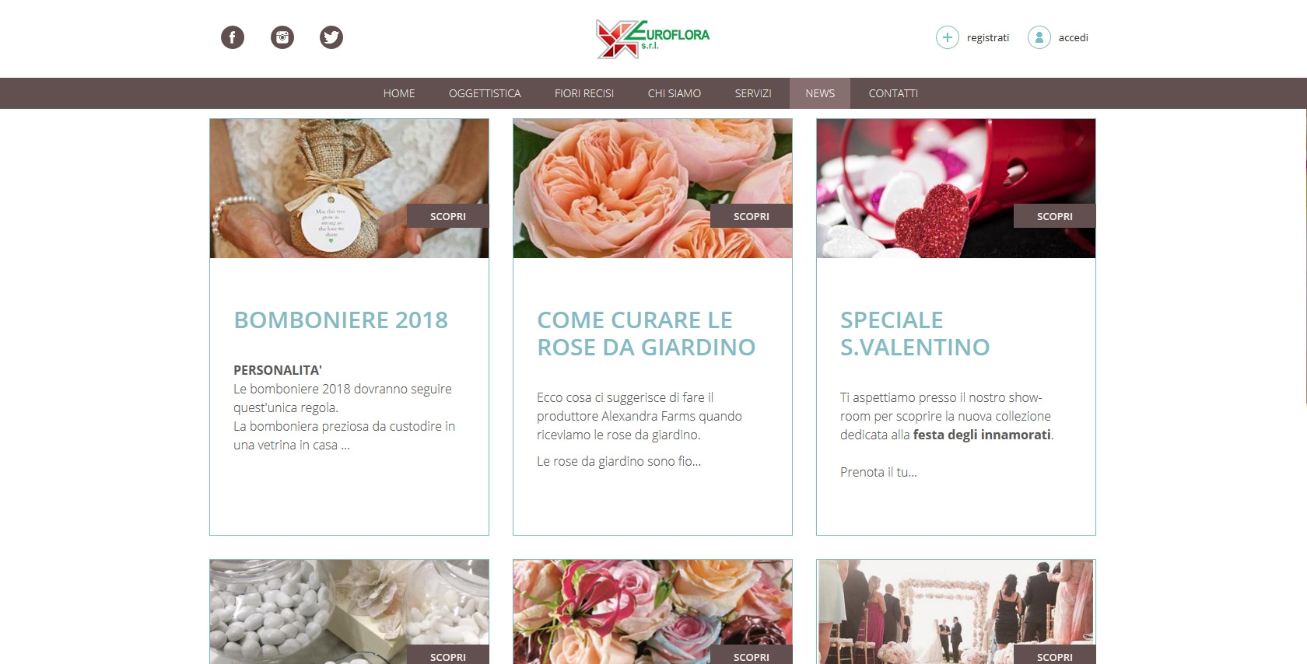Open the BOMBONIERE 2018 article title
The width and height of the screenshot is (1307, 664).
pos(341,320)
